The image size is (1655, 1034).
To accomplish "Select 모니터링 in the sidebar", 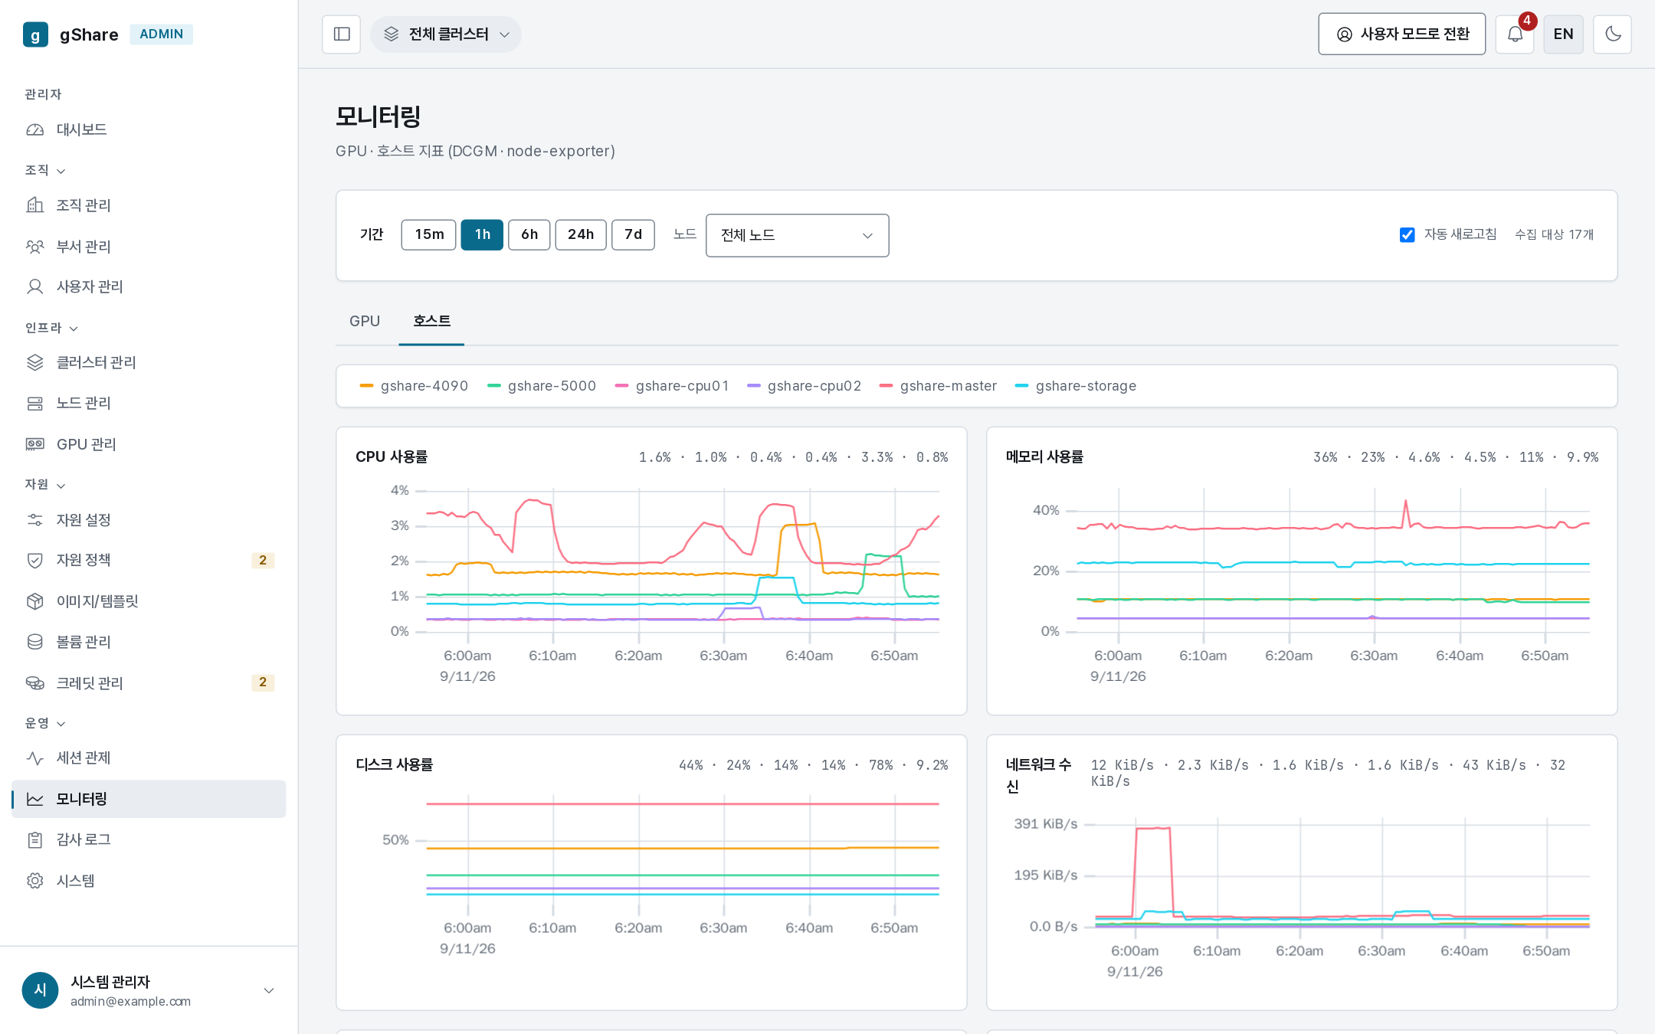I will pos(149,799).
